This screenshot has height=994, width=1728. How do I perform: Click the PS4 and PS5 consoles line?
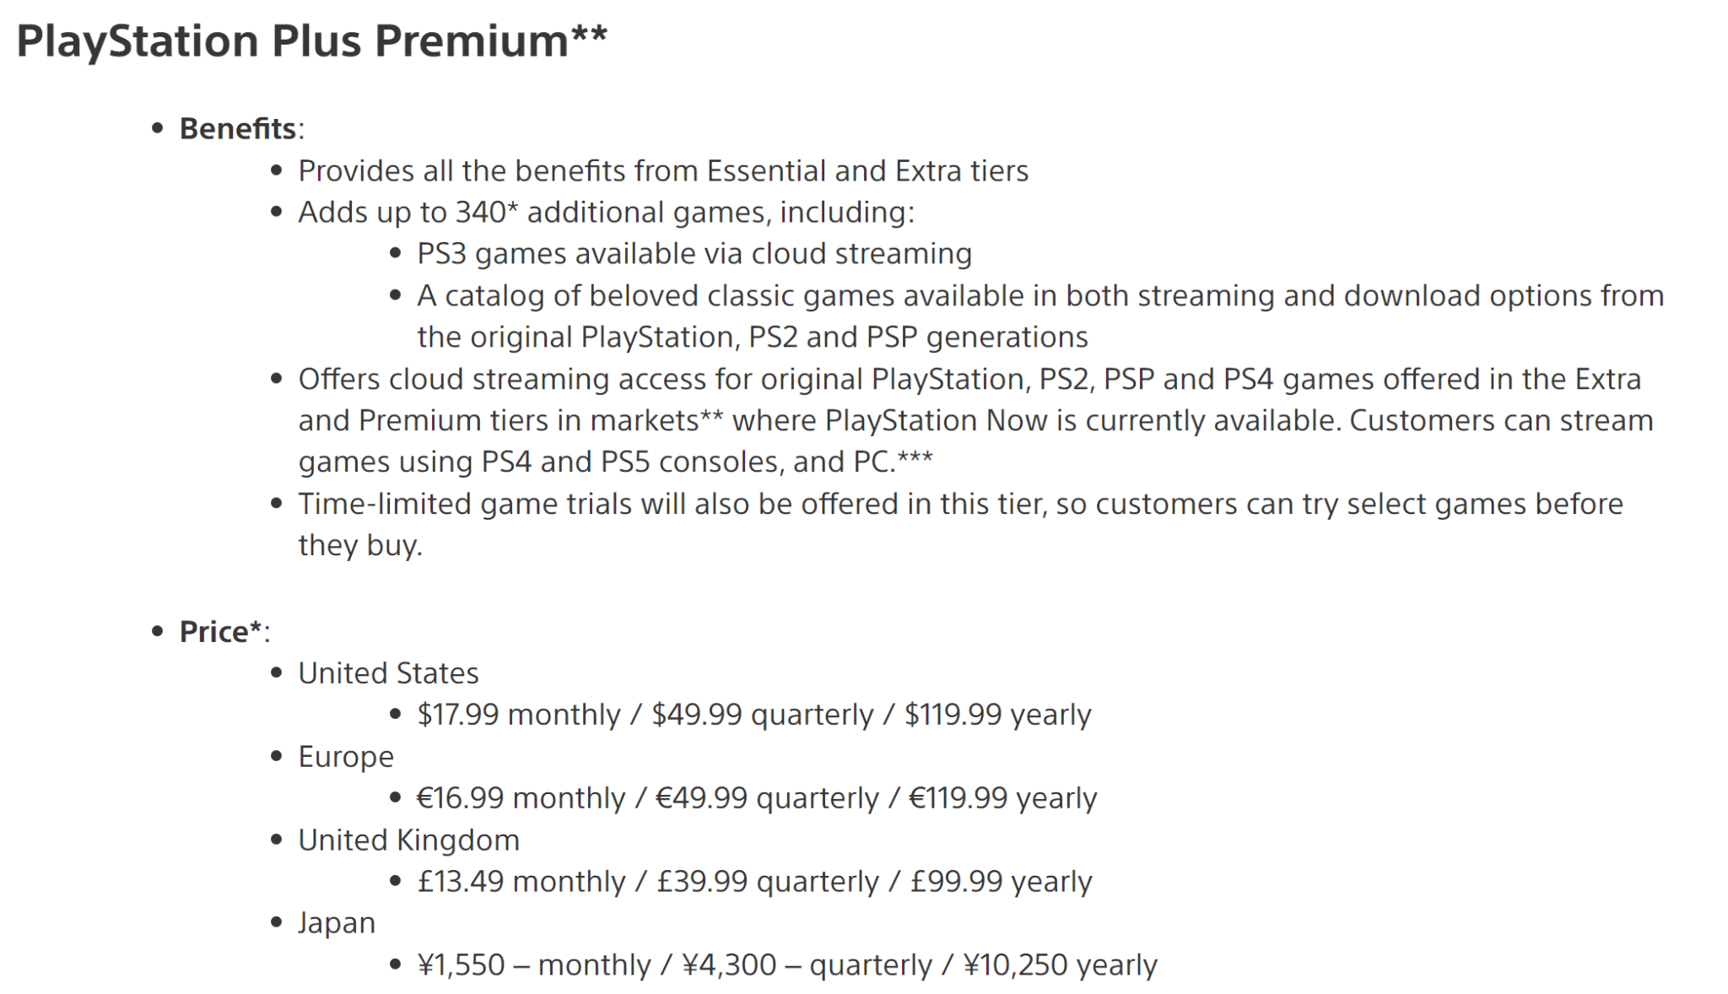pyautogui.click(x=615, y=462)
